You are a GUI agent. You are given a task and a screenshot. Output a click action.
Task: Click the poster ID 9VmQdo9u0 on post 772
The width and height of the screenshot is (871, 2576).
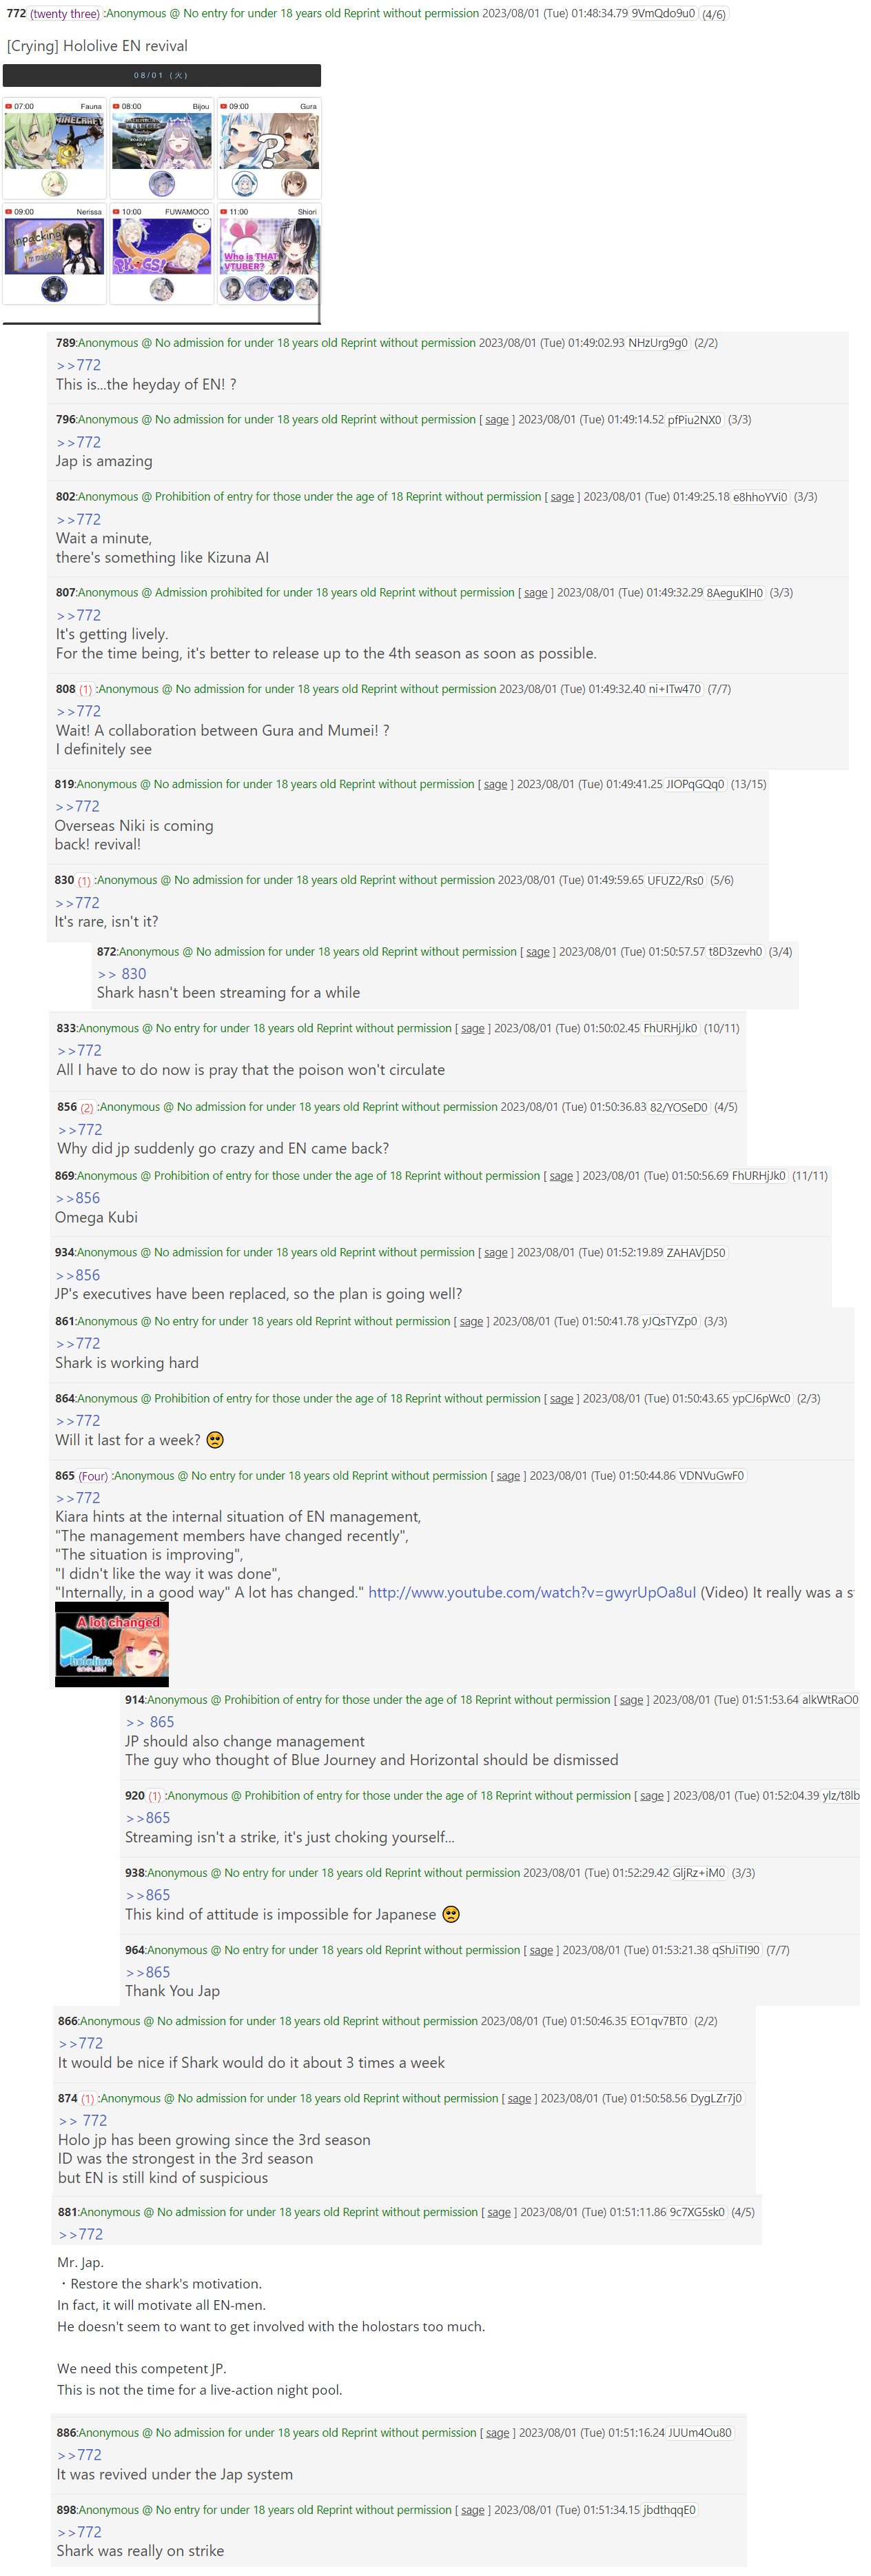point(663,14)
